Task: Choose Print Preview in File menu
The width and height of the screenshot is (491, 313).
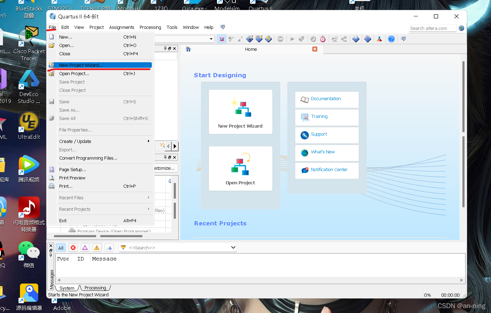Action: pyautogui.click(x=100, y=178)
